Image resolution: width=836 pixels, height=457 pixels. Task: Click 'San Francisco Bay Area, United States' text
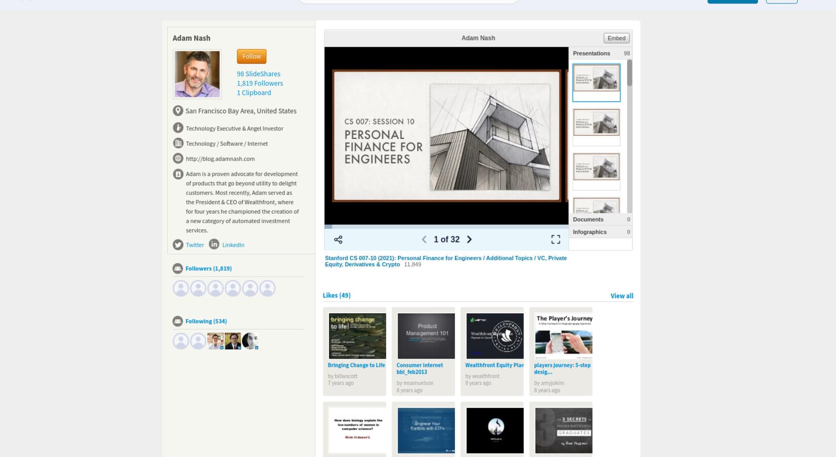click(x=241, y=111)
